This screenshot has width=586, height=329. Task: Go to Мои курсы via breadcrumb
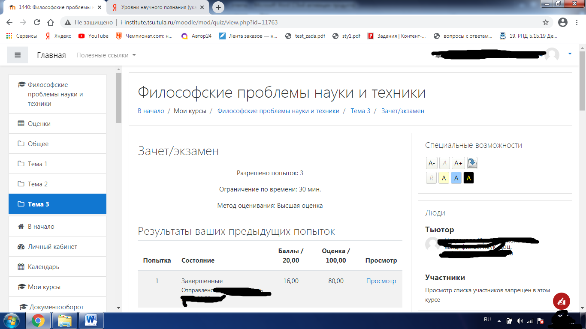tap(190, 111)
